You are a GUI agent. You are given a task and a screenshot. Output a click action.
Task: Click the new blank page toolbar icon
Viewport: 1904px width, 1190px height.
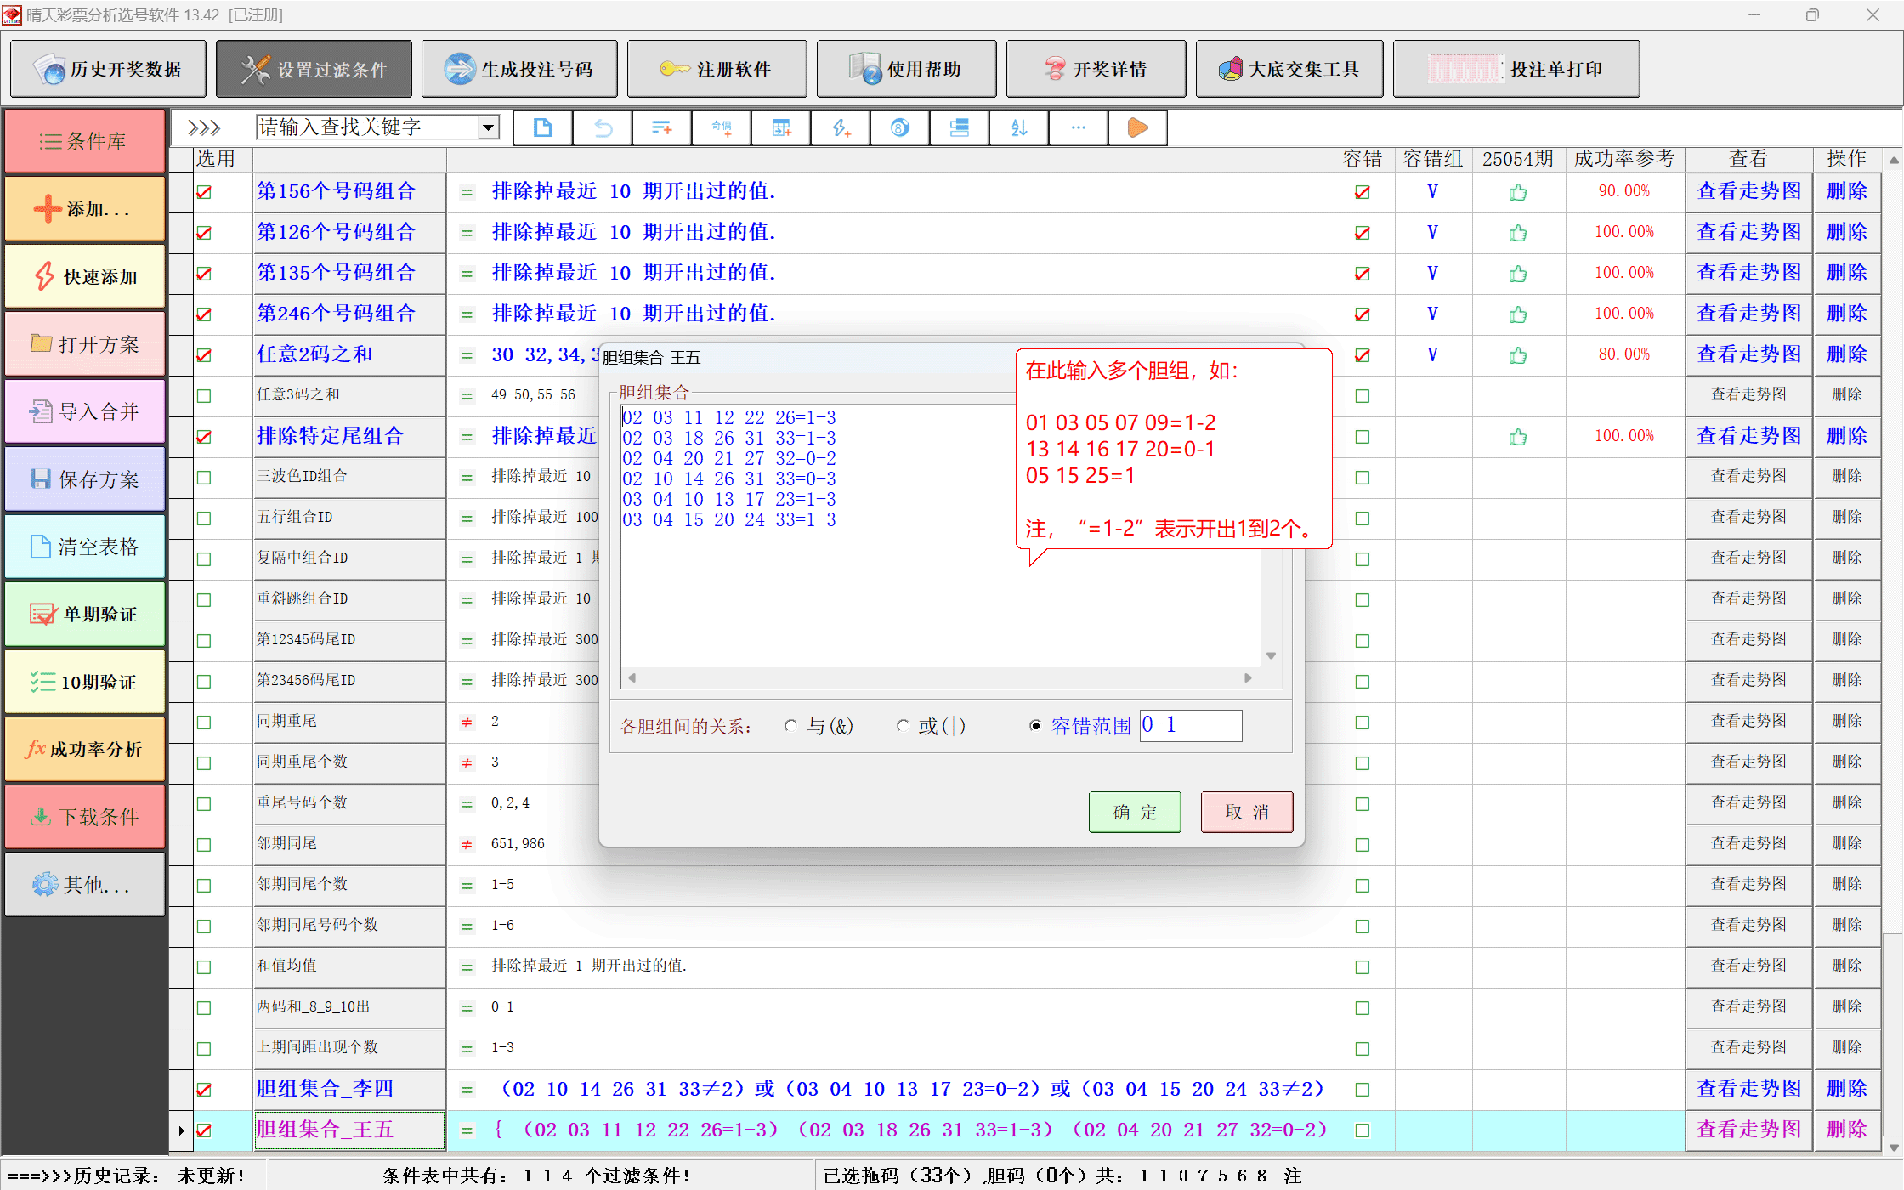542,127
